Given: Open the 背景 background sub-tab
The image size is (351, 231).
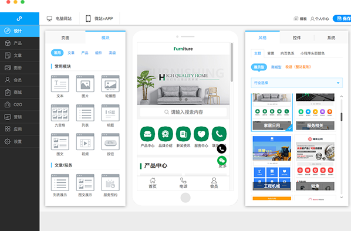Looking at the screenshot, I should point(271,53).
